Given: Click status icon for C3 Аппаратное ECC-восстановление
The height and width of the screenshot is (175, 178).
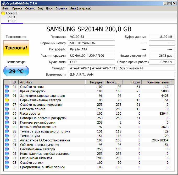Looking at the screenshot, I should click(7, 140).
